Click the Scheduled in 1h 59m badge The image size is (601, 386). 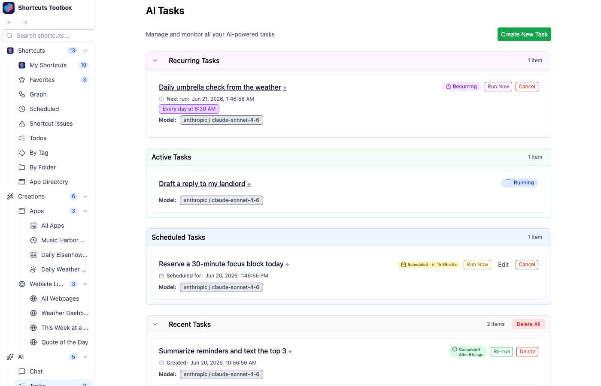(x=429, y=265)
